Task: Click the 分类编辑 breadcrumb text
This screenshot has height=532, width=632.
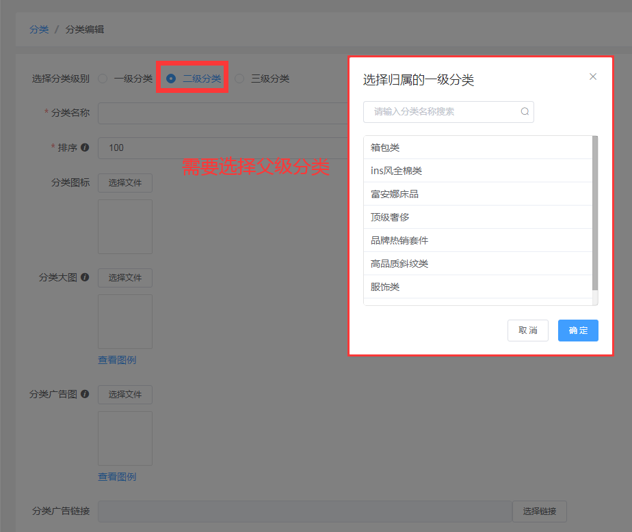Action: click(x=85, y=29)
